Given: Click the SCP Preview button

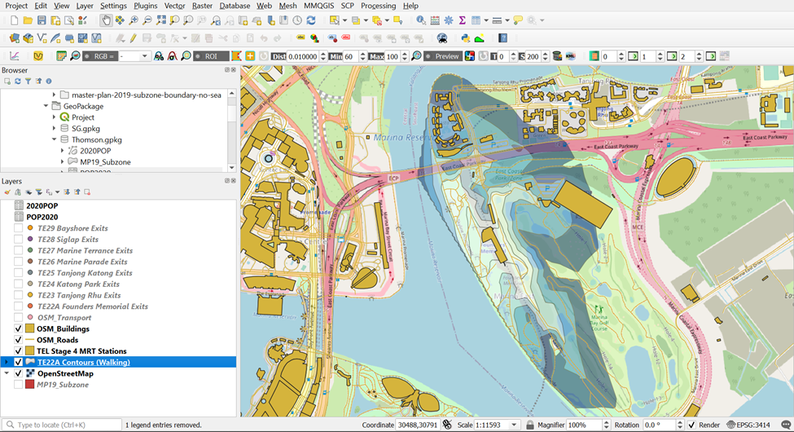Looking at the screenshot, I should click(446, 56).
